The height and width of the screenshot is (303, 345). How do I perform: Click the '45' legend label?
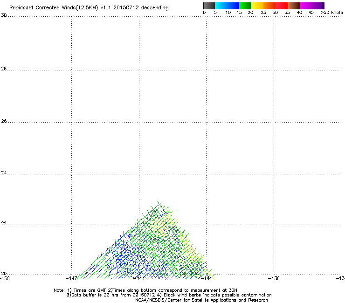coord(311,13)
